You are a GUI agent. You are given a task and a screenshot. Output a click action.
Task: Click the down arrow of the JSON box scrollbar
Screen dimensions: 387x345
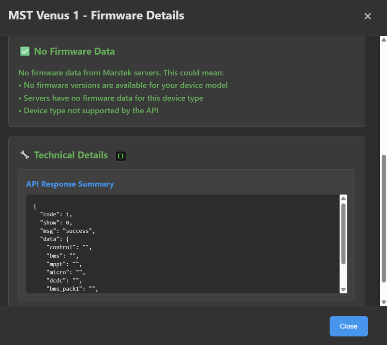coord(343,289)
